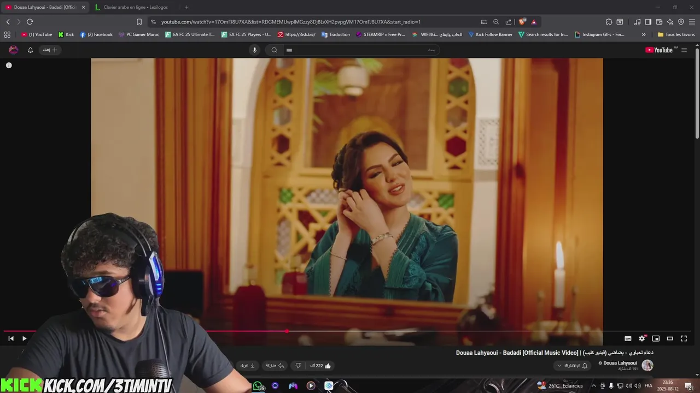The height and width of the screenshot is (393, 700).
Task: Open Douaa Lahyaoui channel name link
Action: coord(620,363)
